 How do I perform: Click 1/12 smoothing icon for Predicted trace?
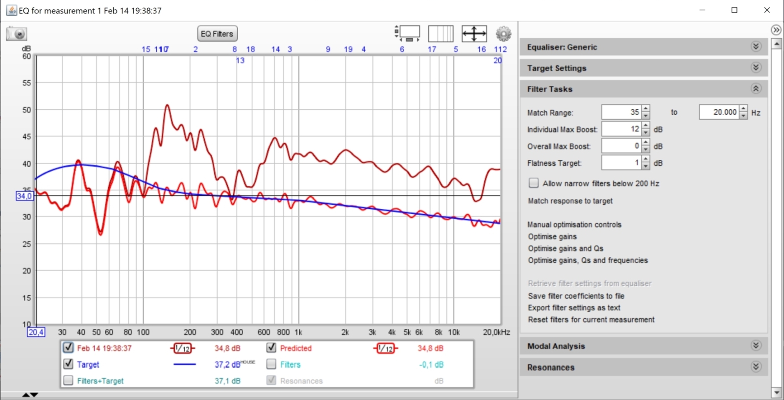point(386,349)
